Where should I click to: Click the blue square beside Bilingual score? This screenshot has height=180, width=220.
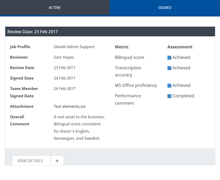[x=169, y=58]
